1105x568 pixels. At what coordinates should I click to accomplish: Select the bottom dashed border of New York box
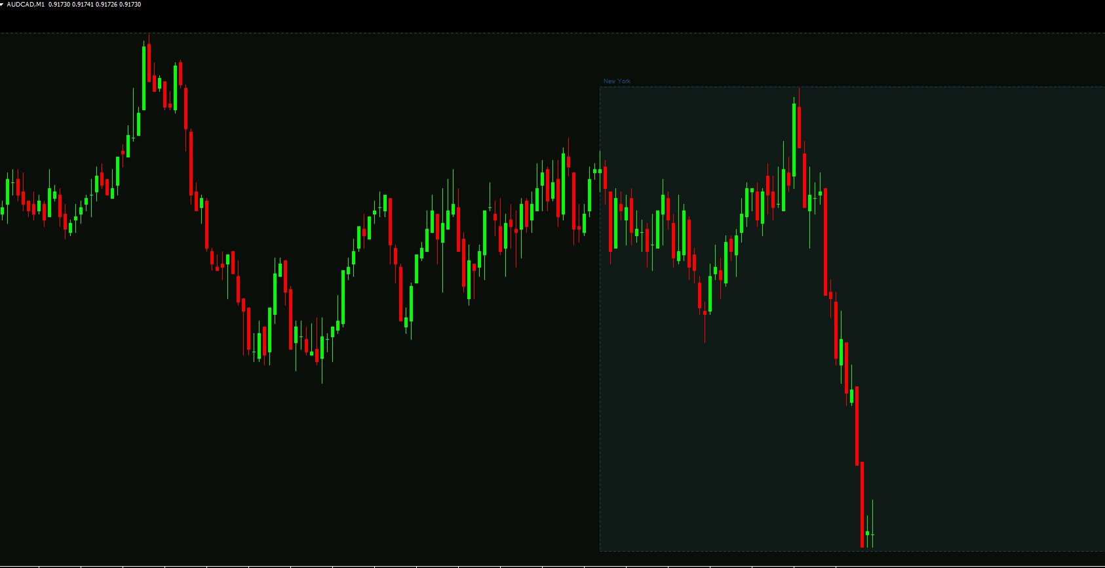pos(721,551)
